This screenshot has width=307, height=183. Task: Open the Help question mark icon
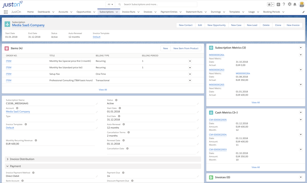(x=284, y=4)
